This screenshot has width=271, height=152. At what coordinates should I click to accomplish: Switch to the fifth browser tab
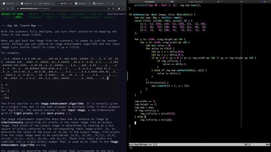pos(82,3)
